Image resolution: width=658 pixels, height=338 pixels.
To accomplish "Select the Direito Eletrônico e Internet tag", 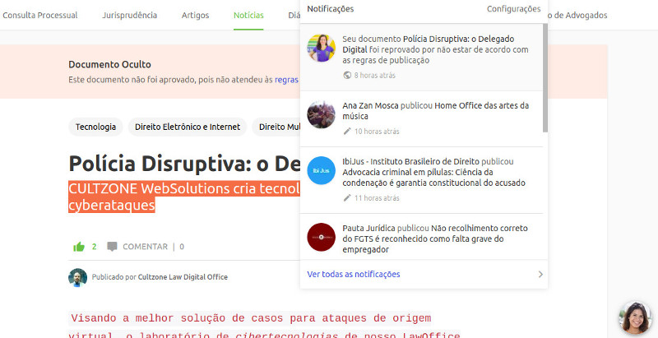I will tap(188, 127).
